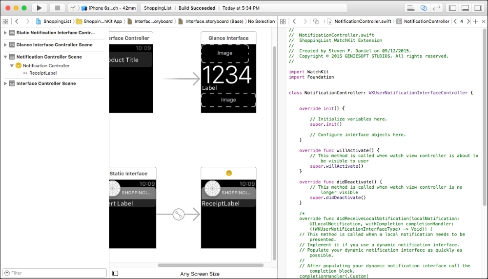Click the notification segue connector circle
The width and height of the screenshot is (488, 279).
[179, 214]
